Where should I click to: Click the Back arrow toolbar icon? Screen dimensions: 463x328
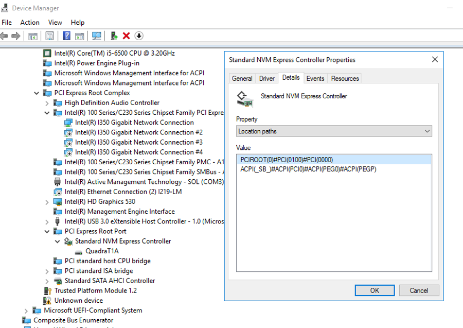pos(4,36)
